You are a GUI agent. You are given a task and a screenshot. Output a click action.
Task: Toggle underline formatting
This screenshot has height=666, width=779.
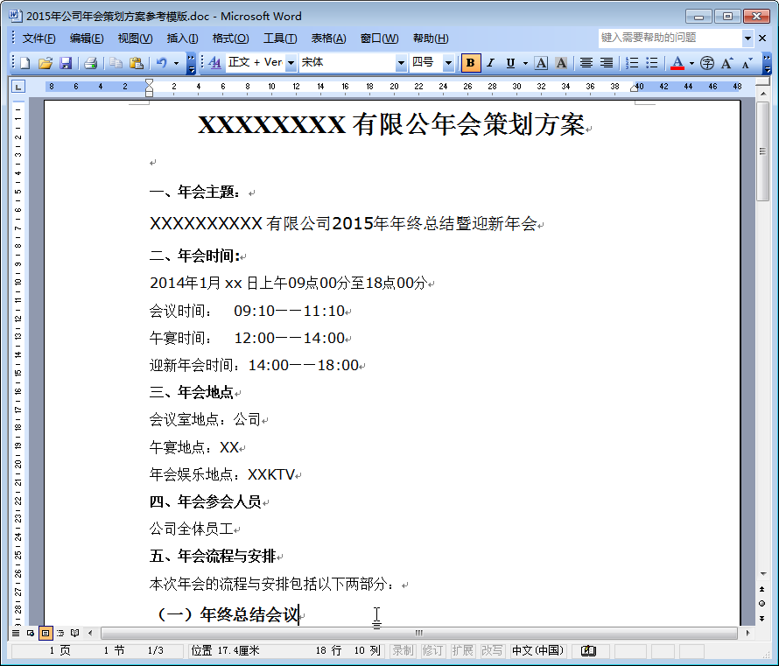[512, 62]
